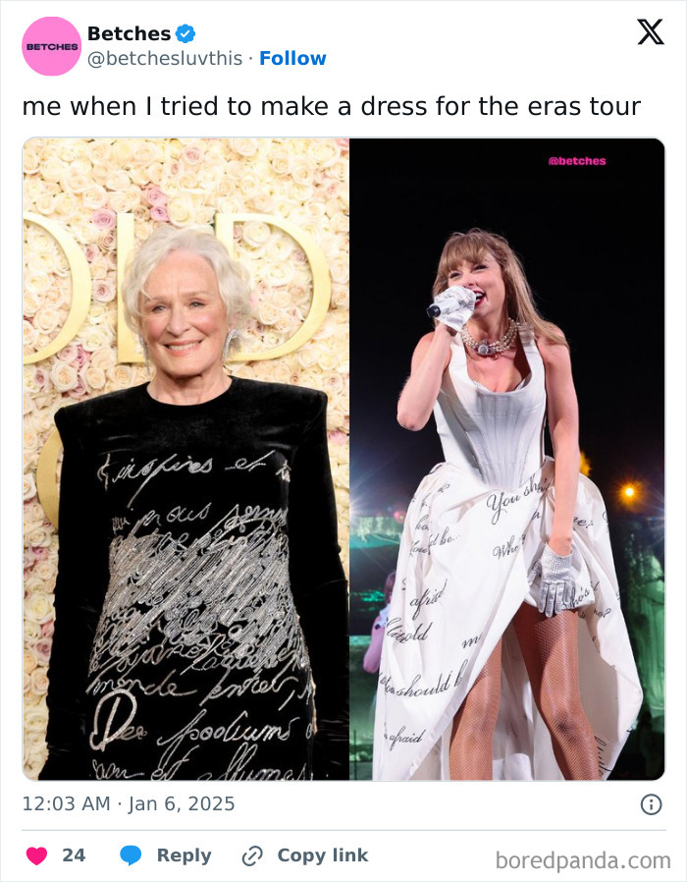Follow the Betches account

(292, 59)
